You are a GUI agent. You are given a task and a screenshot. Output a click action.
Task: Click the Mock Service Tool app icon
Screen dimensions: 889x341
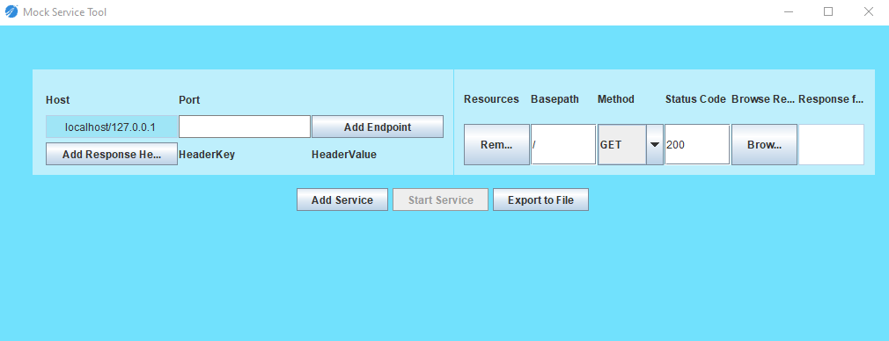coord(11,11)
